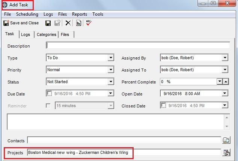Click the Save and Close button
This screenshot has height=161, width=238.
click(x=21, y=23)
